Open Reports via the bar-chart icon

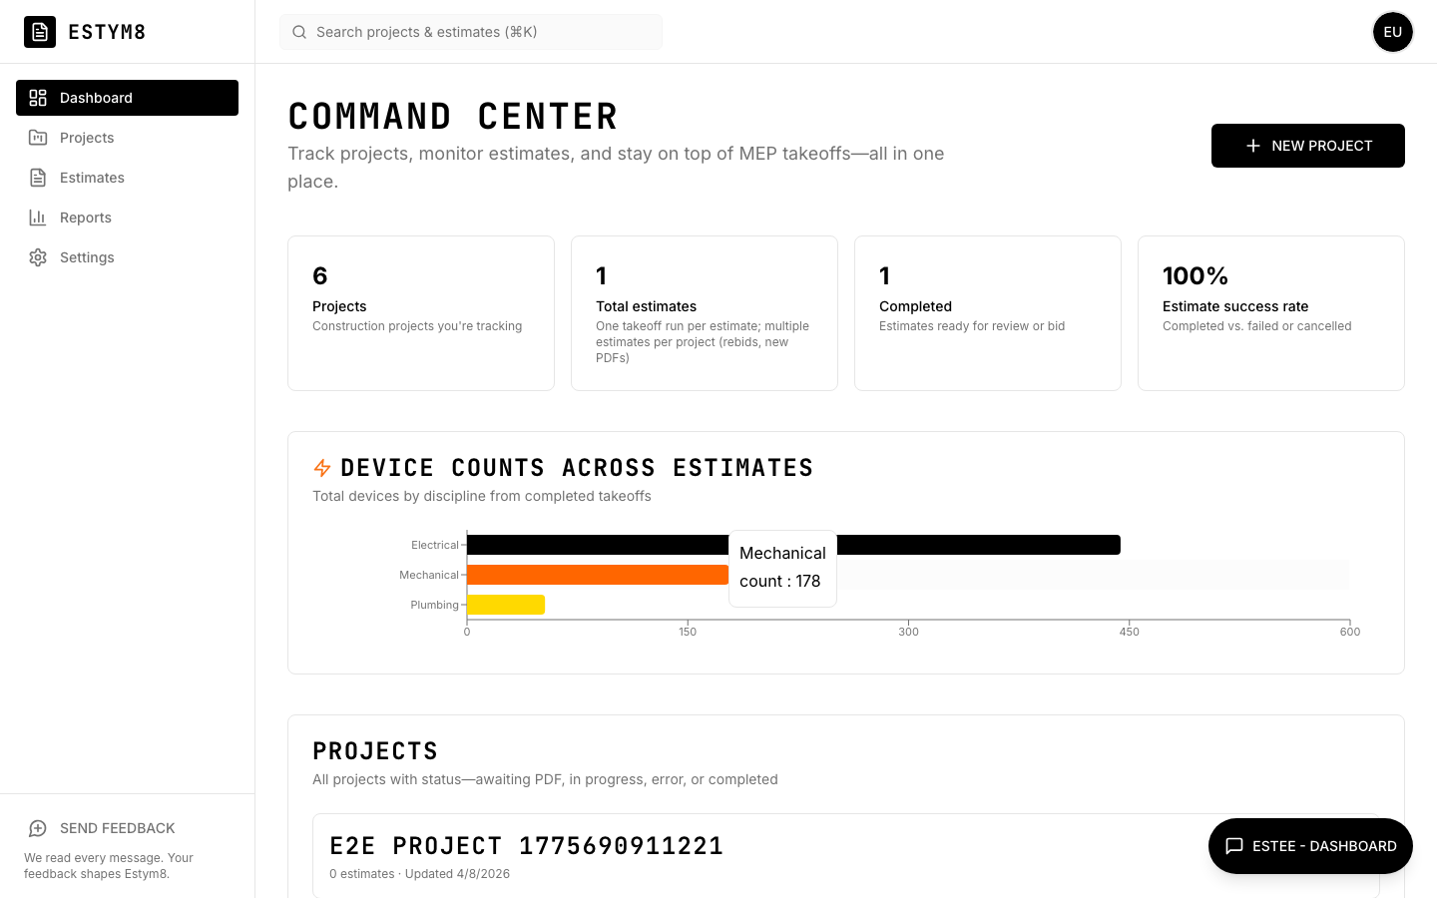tap(38, 218)
